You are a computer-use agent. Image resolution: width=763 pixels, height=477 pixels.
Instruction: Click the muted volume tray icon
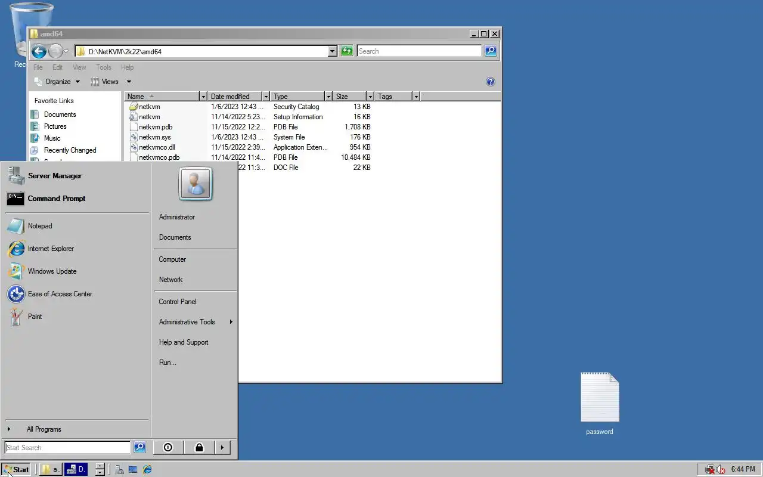721,469
